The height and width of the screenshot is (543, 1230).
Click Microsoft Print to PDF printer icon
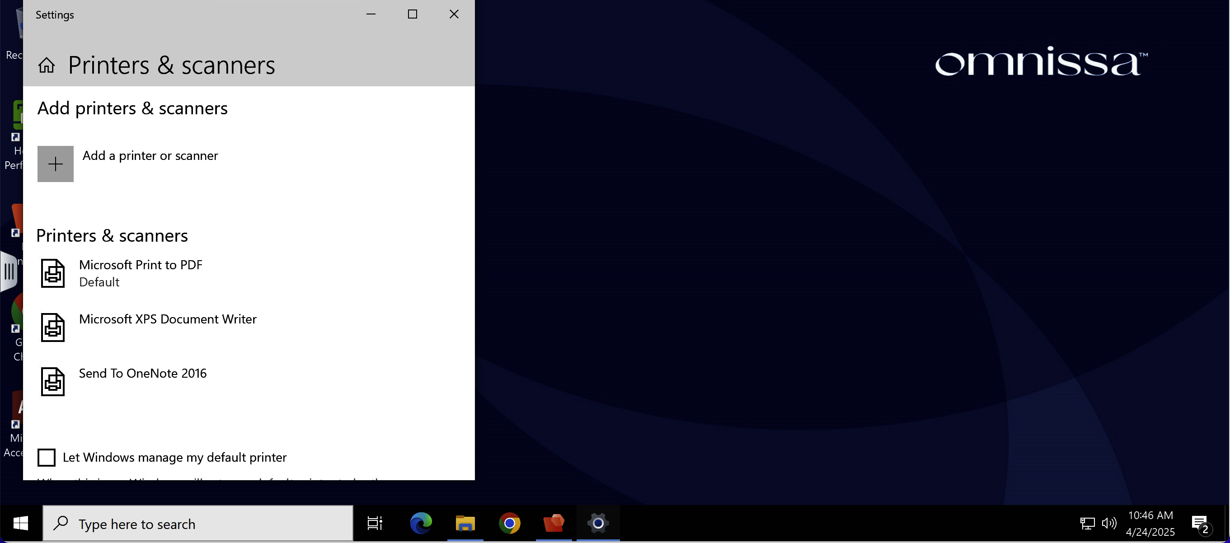pos(52,273)
